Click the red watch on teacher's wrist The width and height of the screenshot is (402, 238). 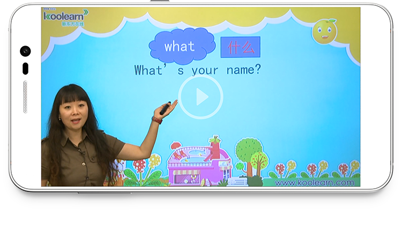click(157, 120)
